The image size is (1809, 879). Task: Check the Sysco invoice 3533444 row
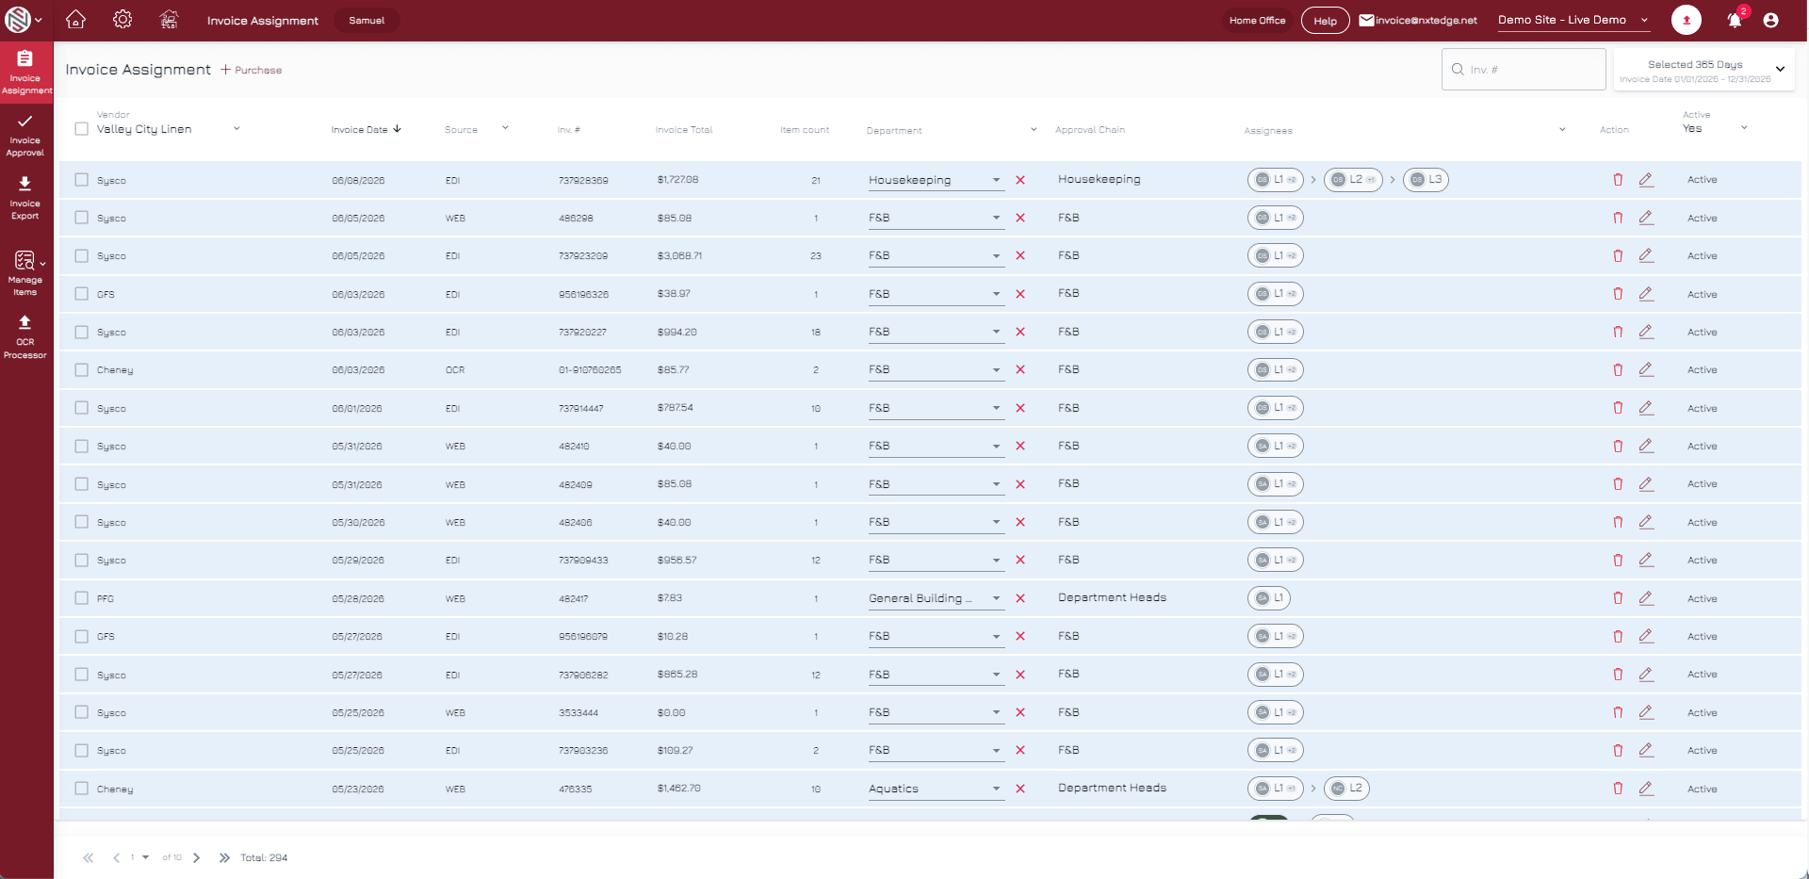click(x=82, y=713)
